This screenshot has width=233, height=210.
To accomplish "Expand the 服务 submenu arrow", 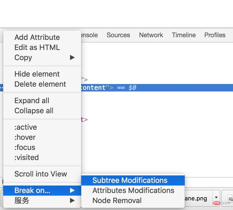I will click(x=72, y=201).
